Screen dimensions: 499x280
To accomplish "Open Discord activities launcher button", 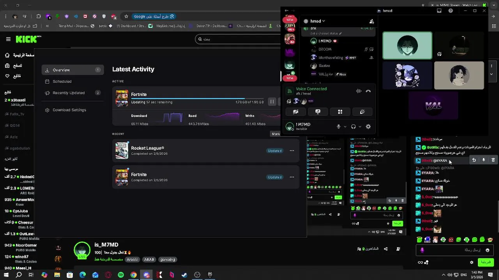I will pos(340,112).
